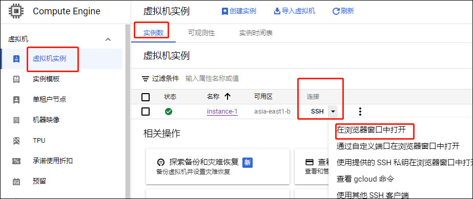The image size is (473, 199).
Task: Click the 实例模板 sidebar icon
Action: pos(16,79)
